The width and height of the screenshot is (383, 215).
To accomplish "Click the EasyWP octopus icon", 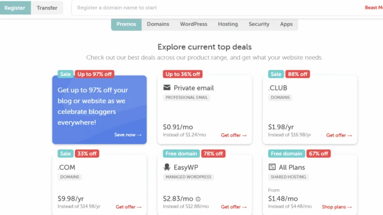I will (x=167, y=167).
